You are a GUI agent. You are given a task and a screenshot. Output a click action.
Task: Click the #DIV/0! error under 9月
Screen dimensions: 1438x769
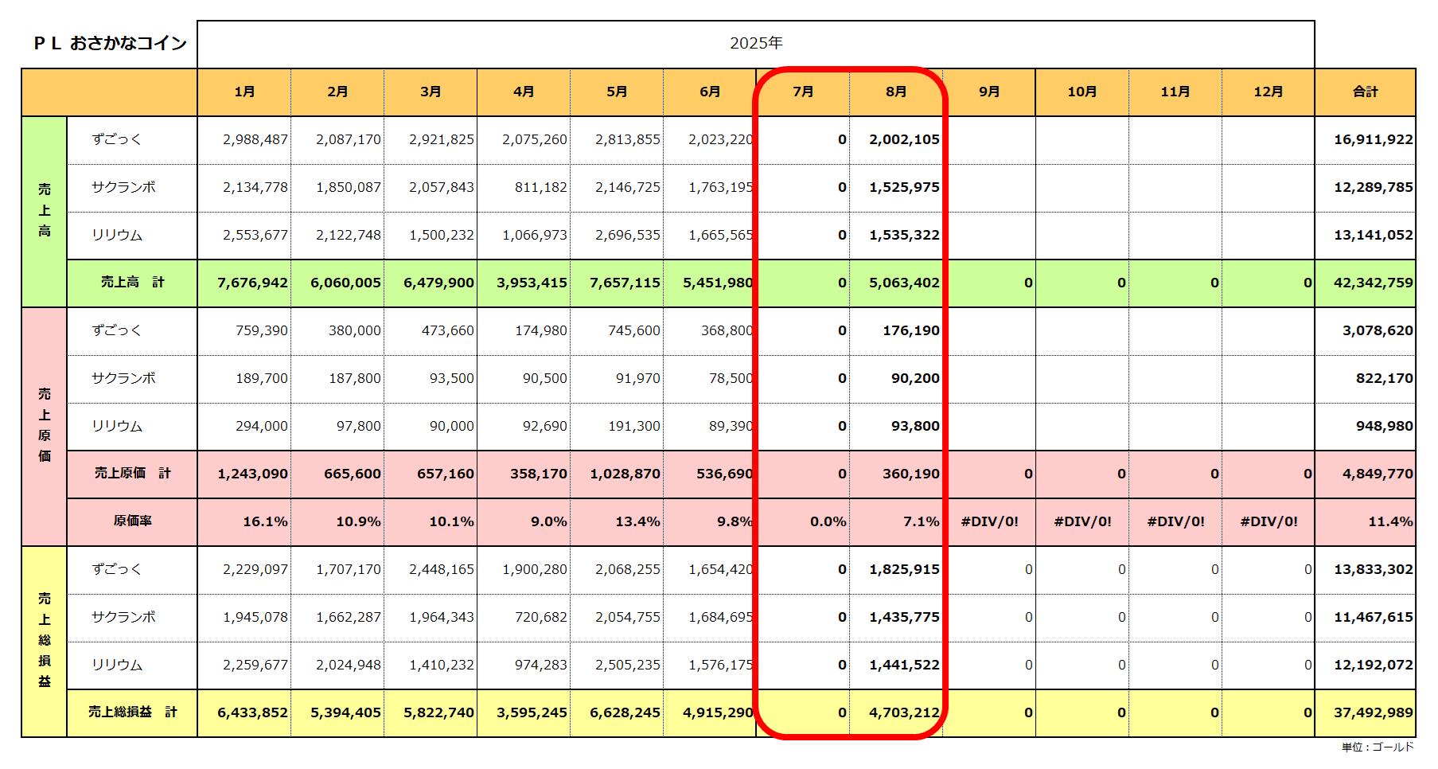[989, 522]
